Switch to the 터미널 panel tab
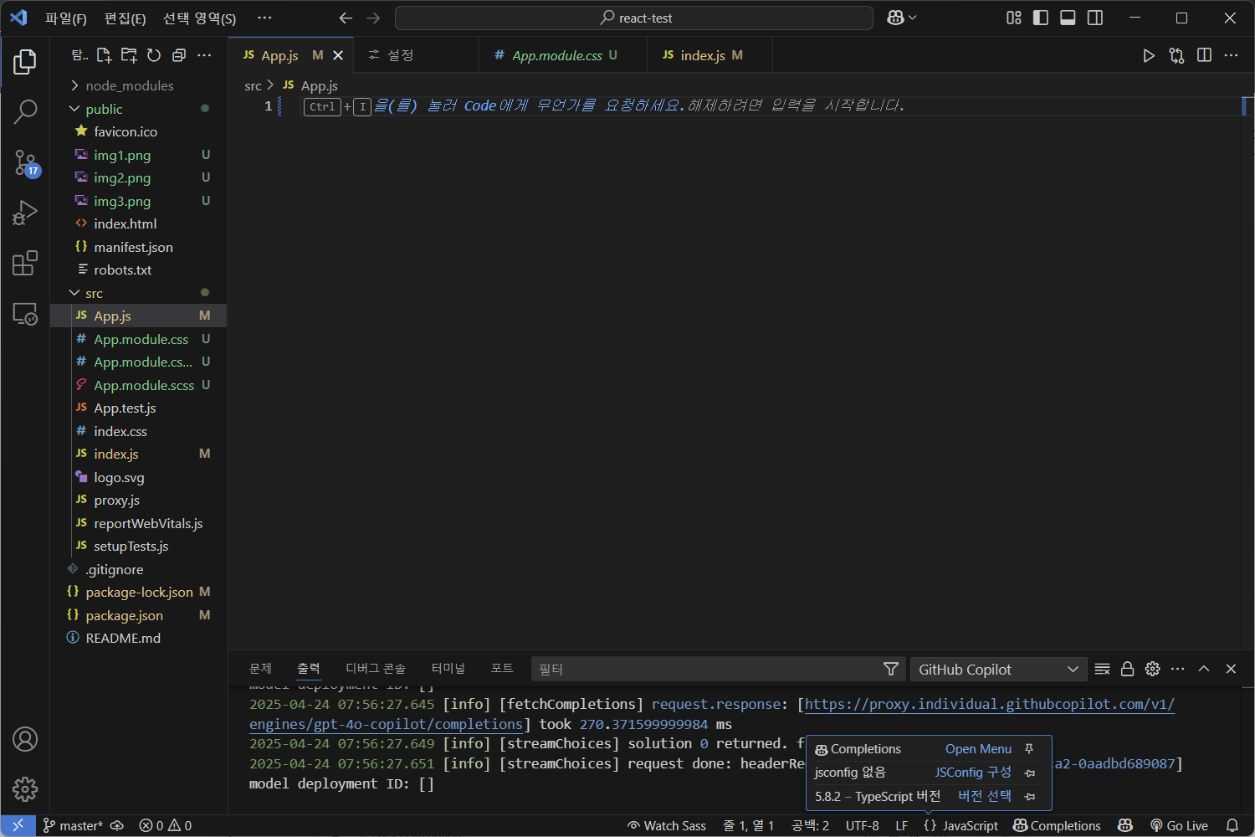Viewport: 1255px width, 837px height. click(448, 668)
